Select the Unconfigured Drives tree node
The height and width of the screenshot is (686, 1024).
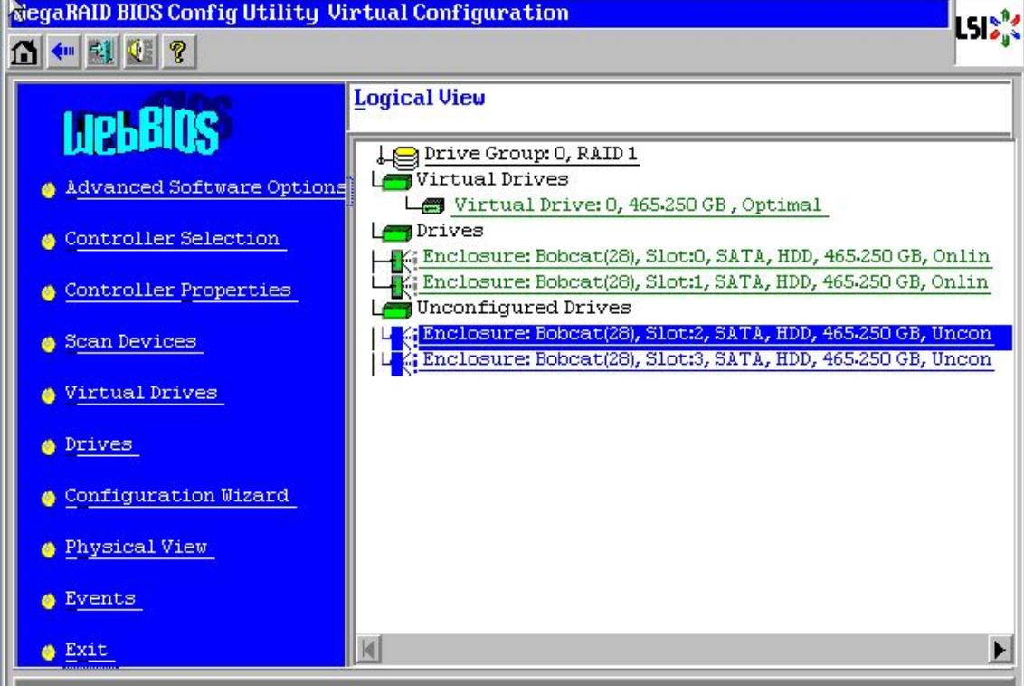tap(523, 308)
